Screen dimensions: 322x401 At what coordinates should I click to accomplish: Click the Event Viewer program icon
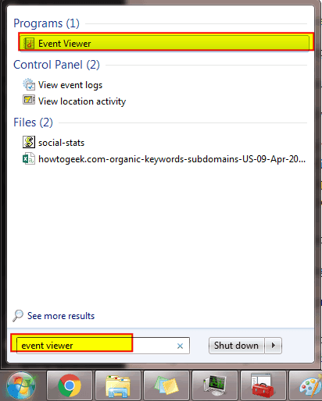[x=29, y=44]
